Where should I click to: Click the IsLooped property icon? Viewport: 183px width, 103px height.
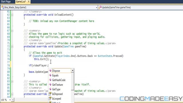[x=50, y=98]
